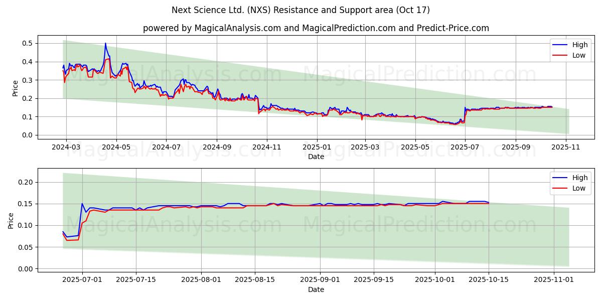The height and width of the screenshot is (301, 602).
Task: Click the 0.5 price label on top y-axis
Action: [28, 44]
